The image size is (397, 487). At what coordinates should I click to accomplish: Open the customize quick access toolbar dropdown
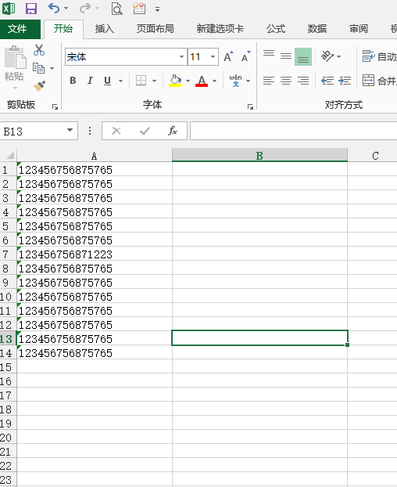[157, 9]
